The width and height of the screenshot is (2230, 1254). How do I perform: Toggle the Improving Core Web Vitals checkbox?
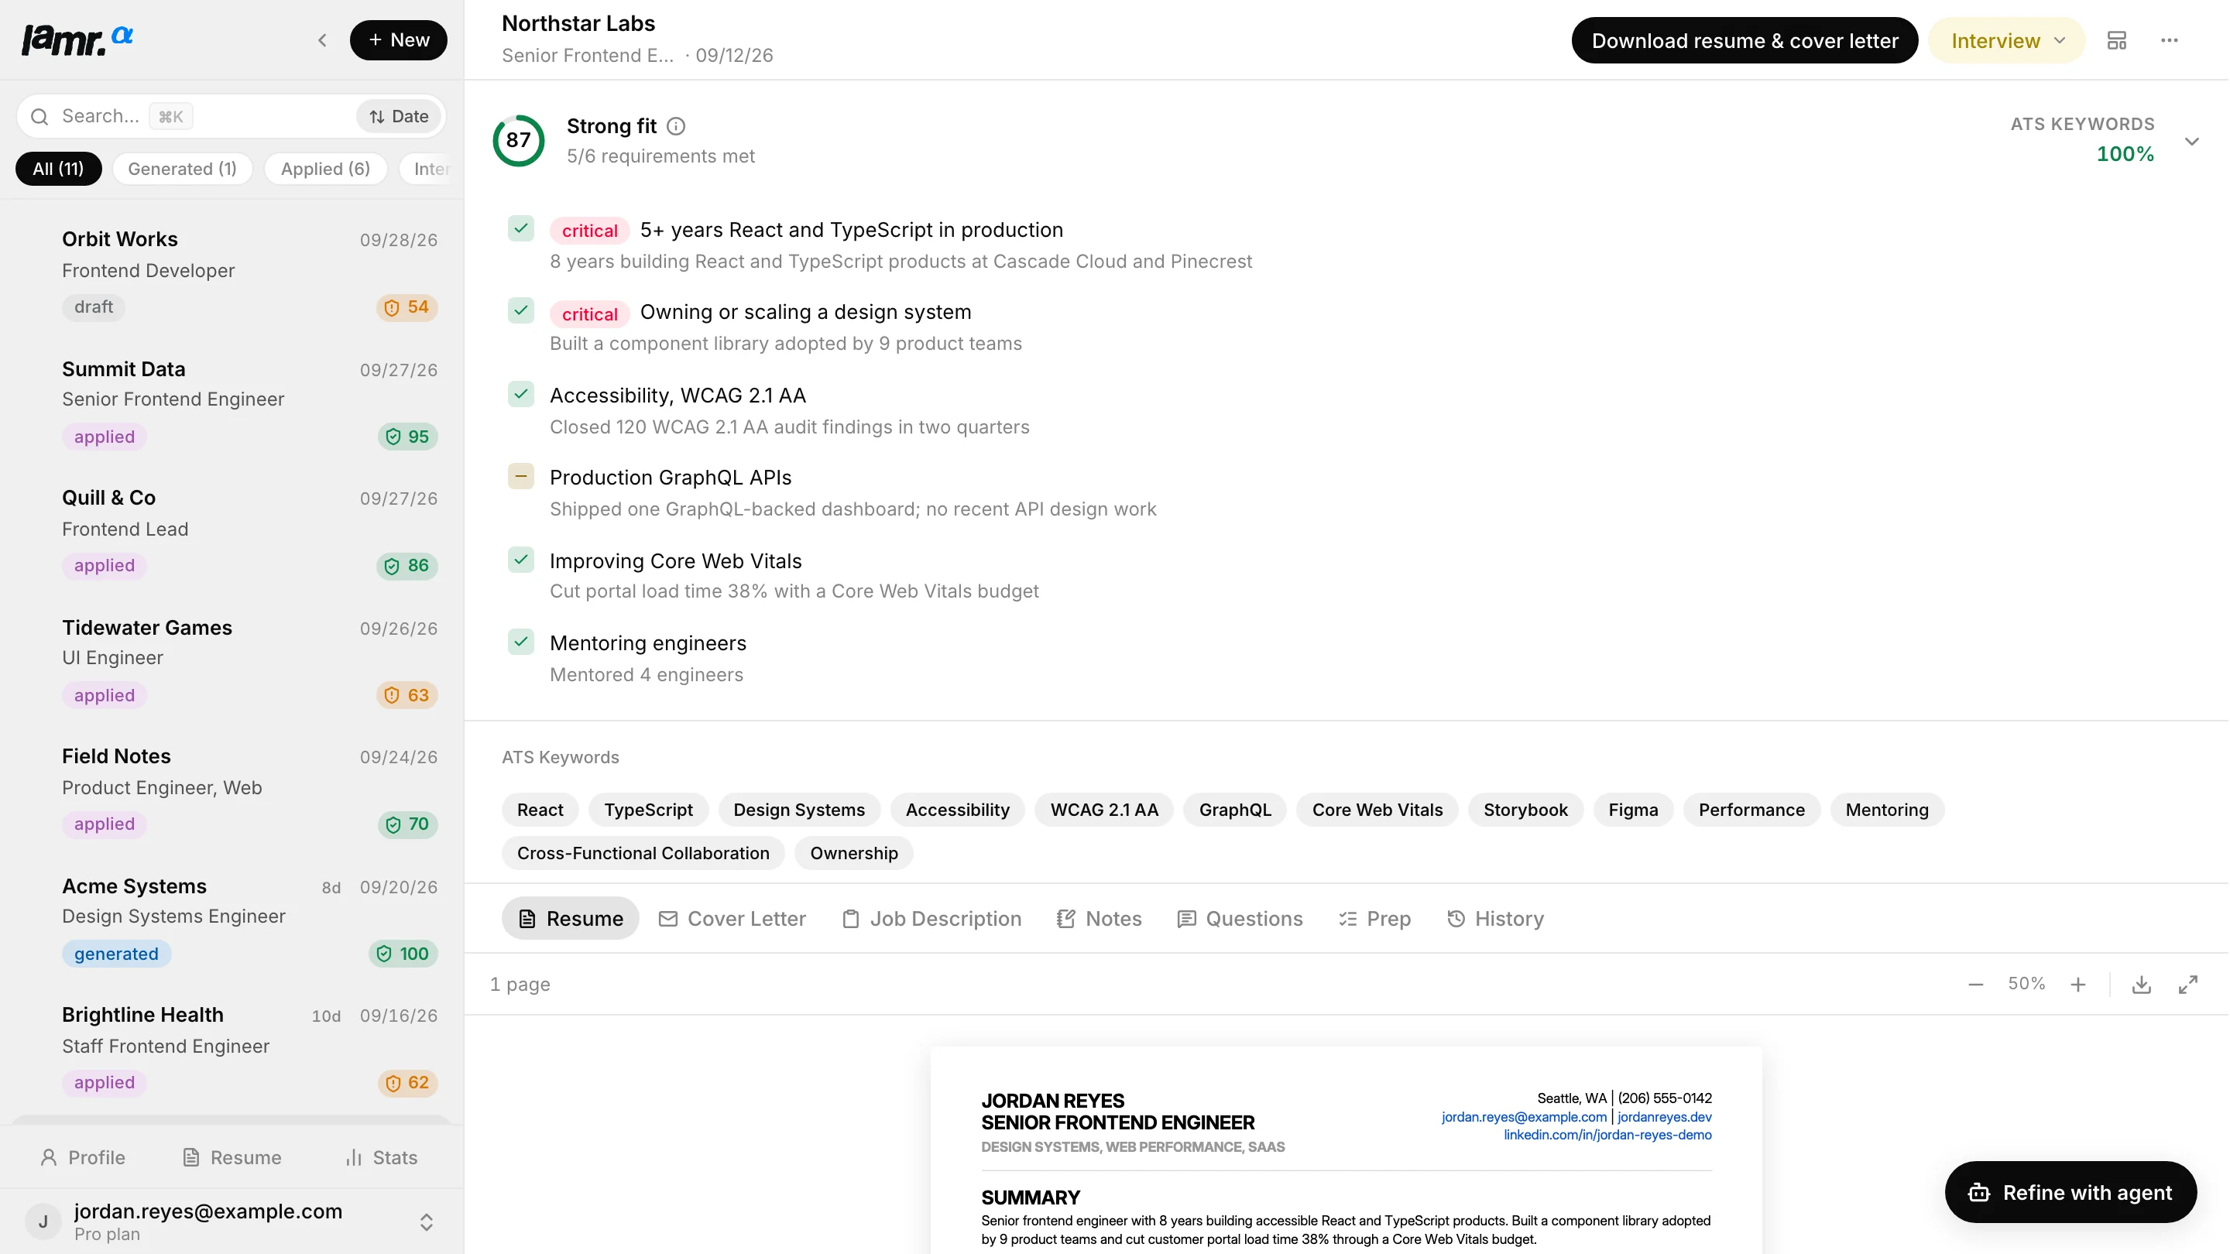click(521, 559)
